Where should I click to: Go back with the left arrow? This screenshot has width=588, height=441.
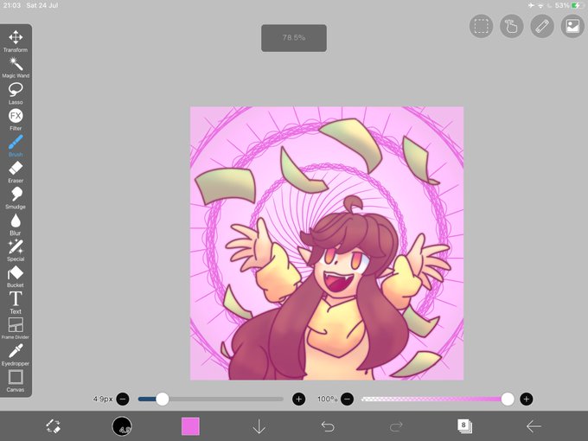[x=534, y=426]
